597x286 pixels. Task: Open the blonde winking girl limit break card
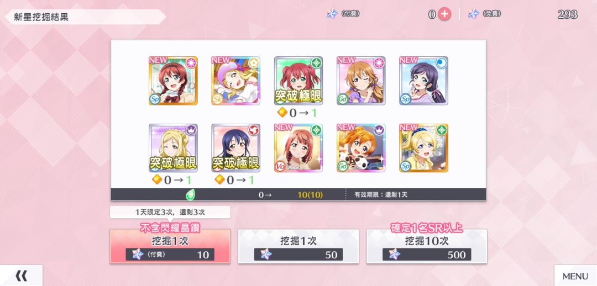173,148
